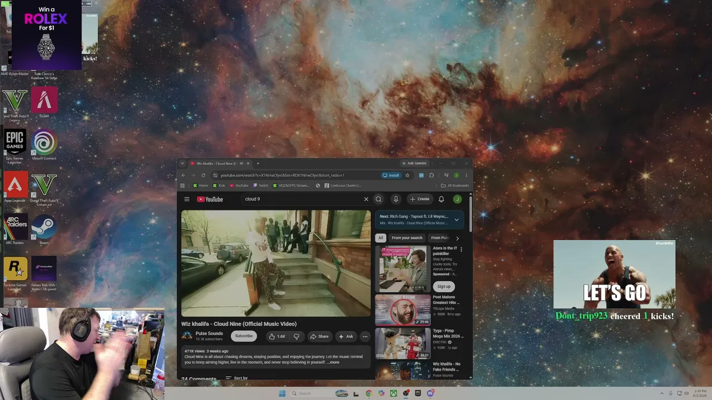Open the YouTube guide hamburger menu

click(187, 199)
